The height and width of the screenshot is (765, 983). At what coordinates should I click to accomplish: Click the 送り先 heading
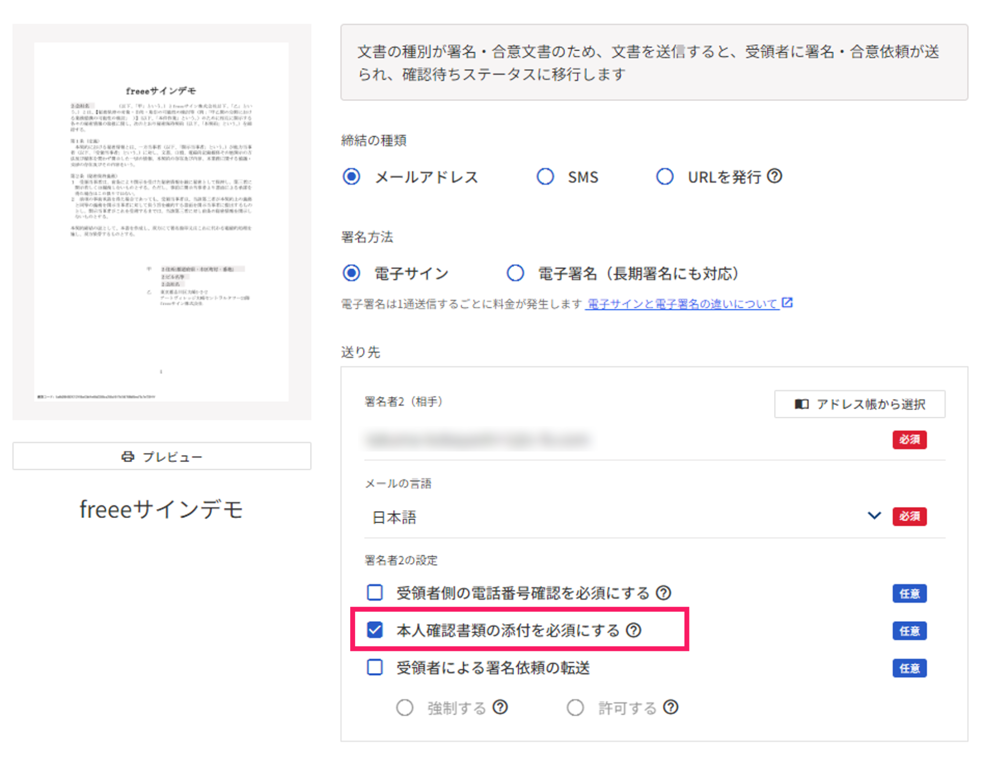click(360, 352)
